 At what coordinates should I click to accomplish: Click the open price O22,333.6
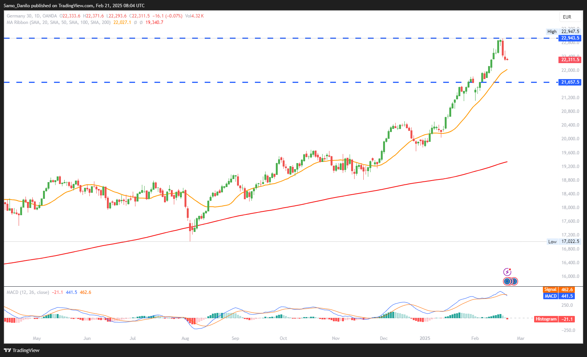pyautogui.click(x=70, y=16)
